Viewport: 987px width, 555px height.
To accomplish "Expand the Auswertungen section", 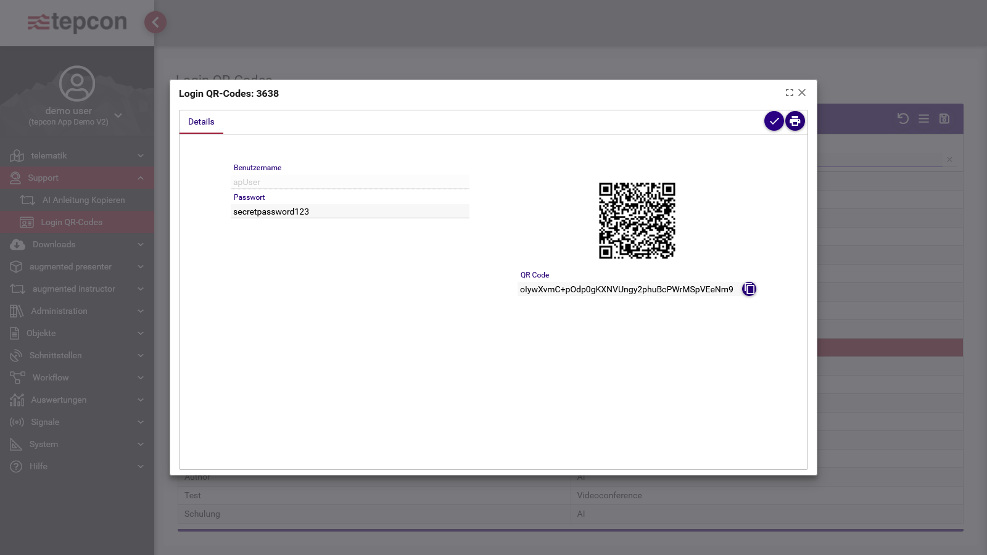I will point(58,400).
